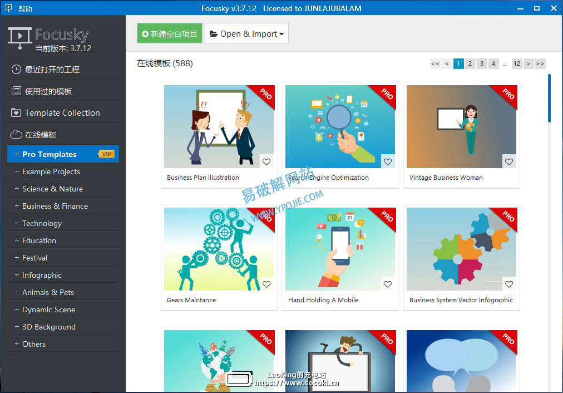Go to Template Collection

point(63,113)
